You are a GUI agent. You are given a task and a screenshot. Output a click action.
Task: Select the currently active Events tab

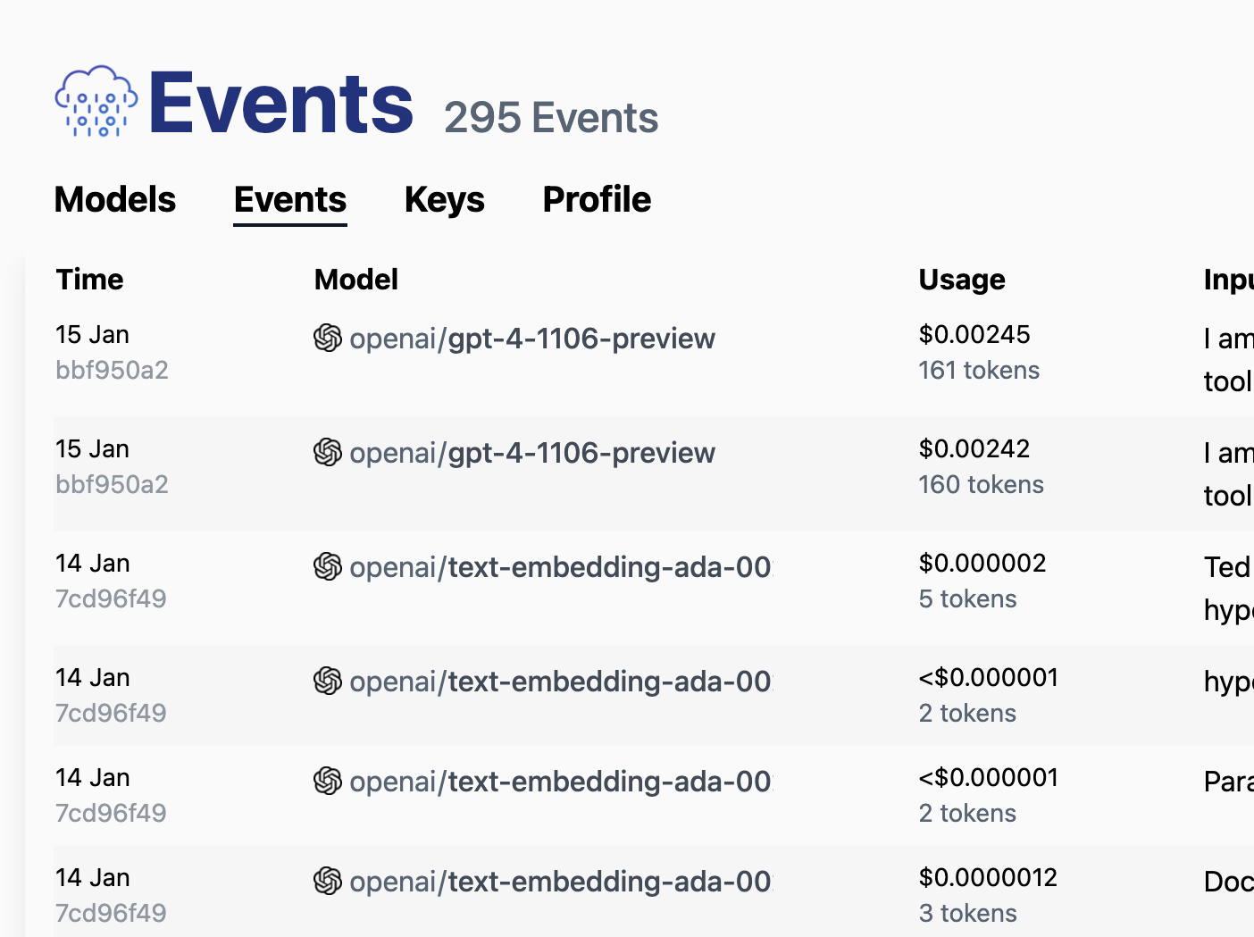pyautogui.click(x=289, y=199)
